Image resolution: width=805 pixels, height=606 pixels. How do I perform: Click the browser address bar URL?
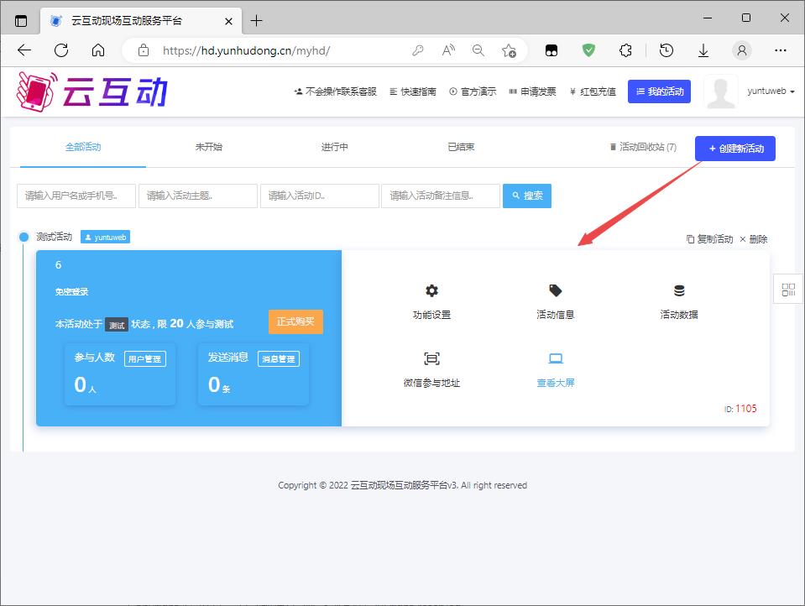(246, 50)
